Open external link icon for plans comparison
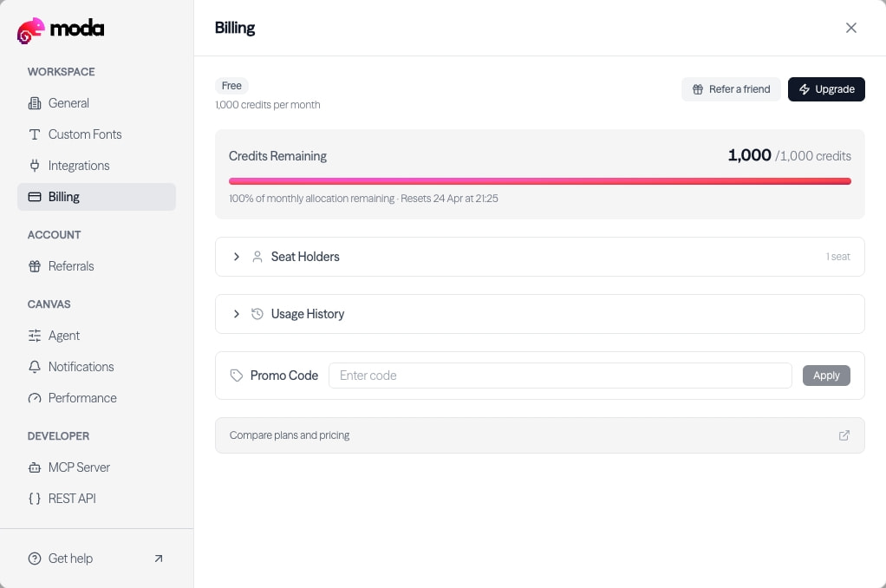Viewport: 886px width, 588px height. [x=844, y=435]
